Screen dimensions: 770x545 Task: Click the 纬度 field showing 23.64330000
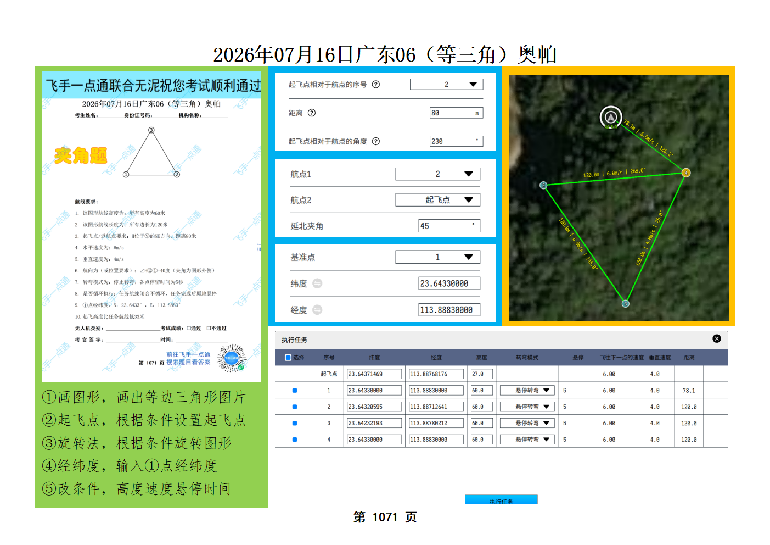tap(449, 283)
